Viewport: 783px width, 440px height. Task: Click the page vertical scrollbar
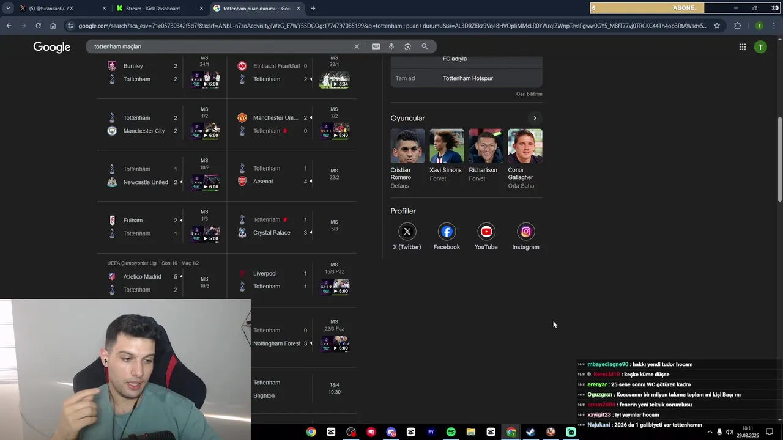pyautogui.click(x=779, y=159)
